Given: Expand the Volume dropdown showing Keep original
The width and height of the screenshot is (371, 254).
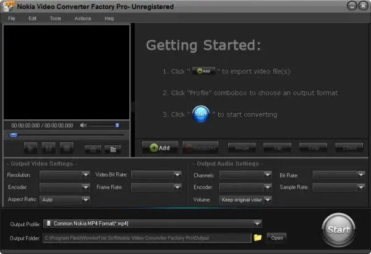Looking at the screenshot, I should coord(268,200).
